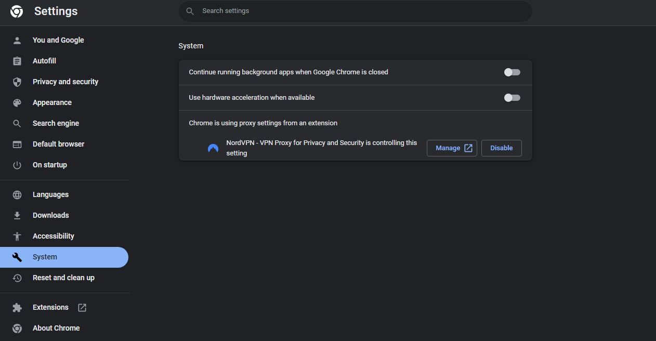Open Reset and clean up via clock icon
This screenshot has height=341, width=656.
point(17,278)
